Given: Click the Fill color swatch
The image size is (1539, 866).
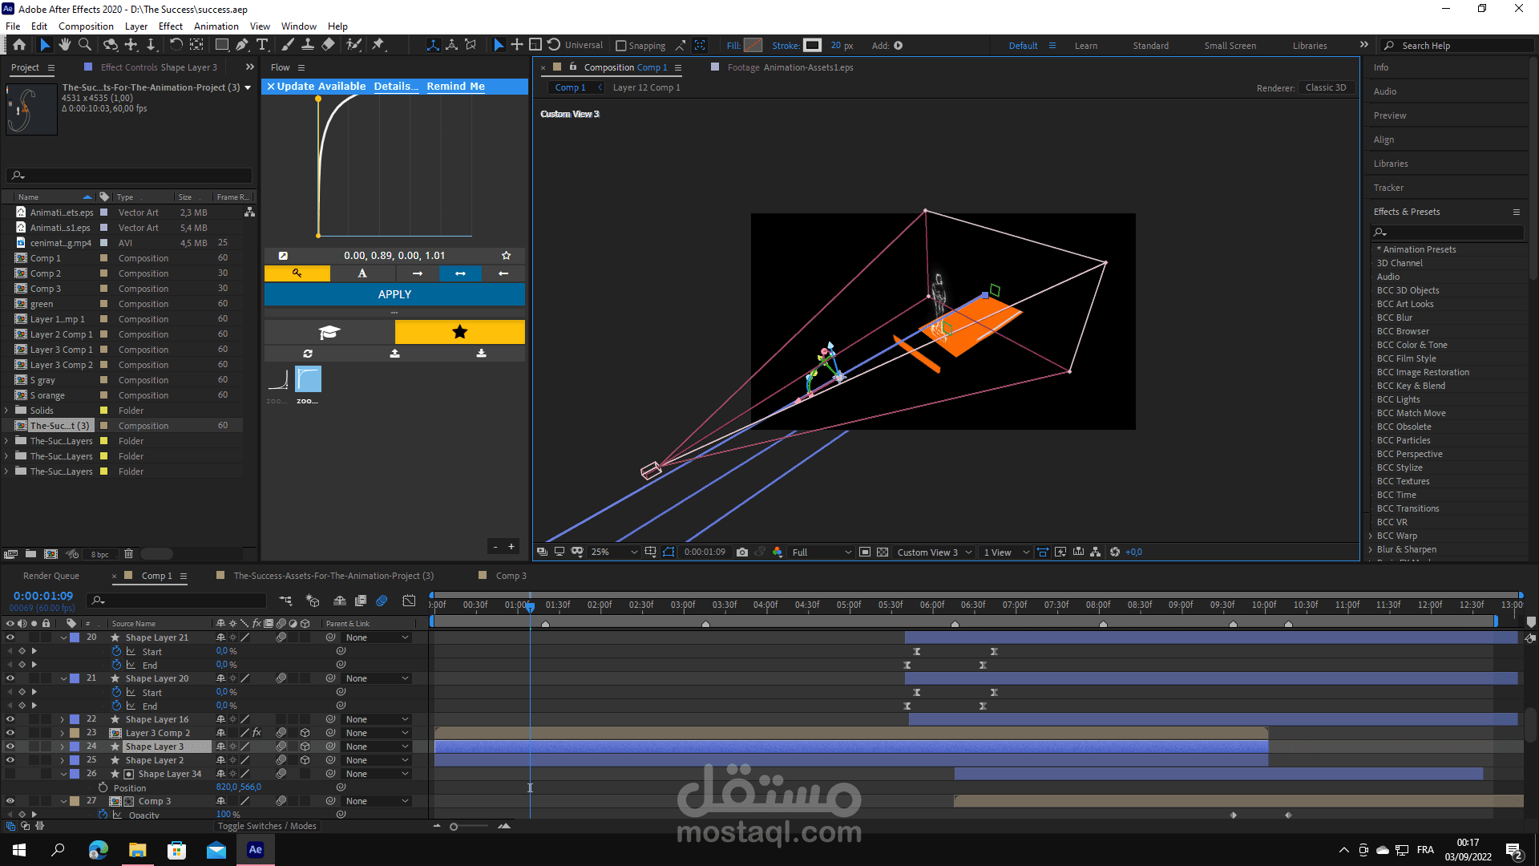Looking at the screenshot, I should (x=753, y=46).
